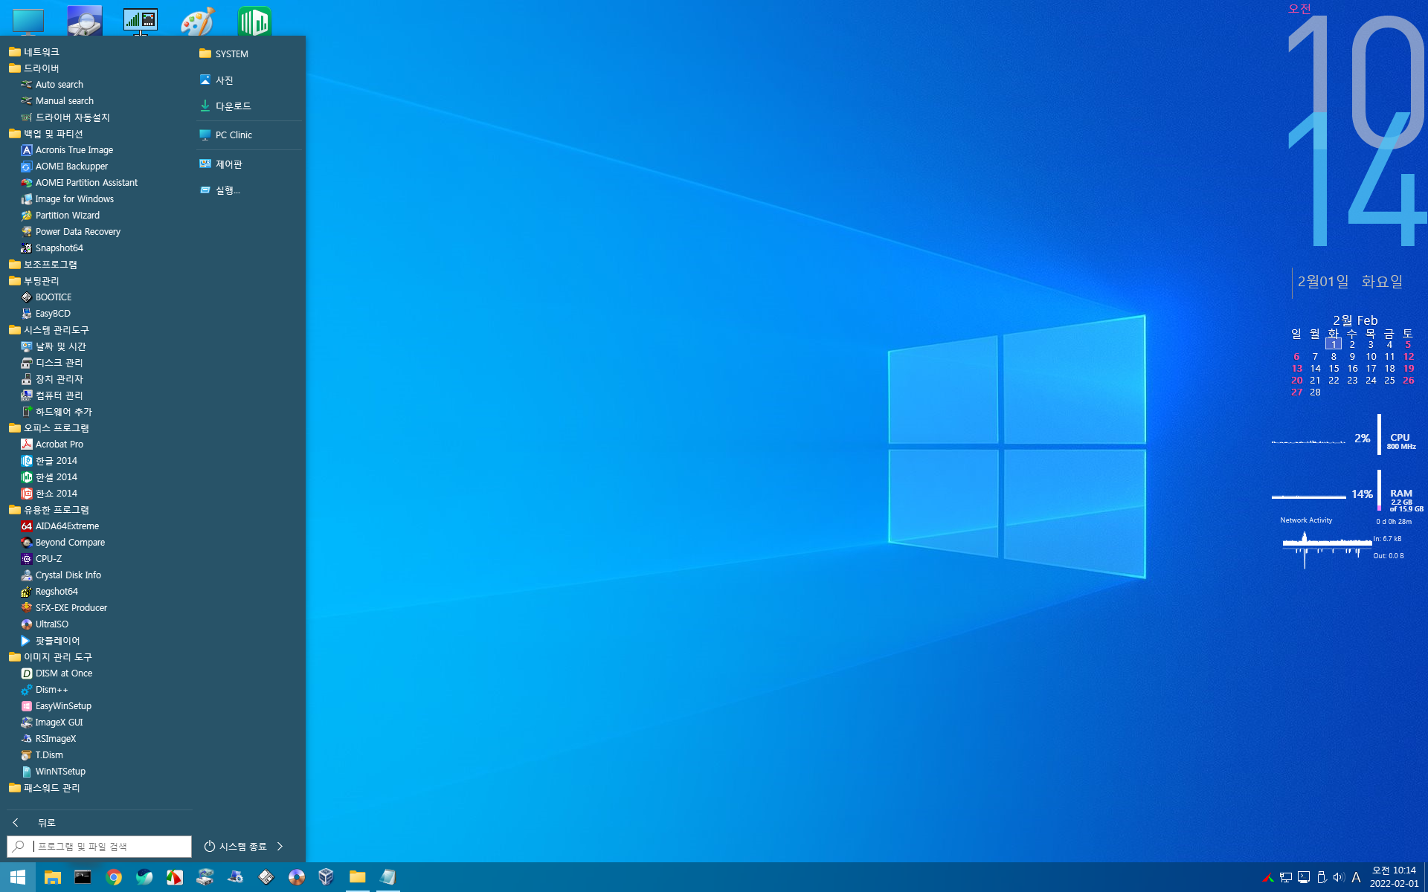The width and height of the screenshot is (1428, 892).
Task: Click the Windows Start button
Action: pyautogui.click(x=18, y=877)
